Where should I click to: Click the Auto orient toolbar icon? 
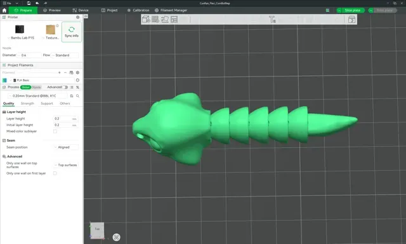tap(165, 20)
